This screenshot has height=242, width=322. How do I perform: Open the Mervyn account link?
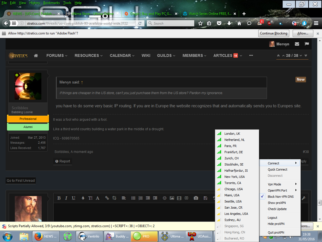[279, 44]
